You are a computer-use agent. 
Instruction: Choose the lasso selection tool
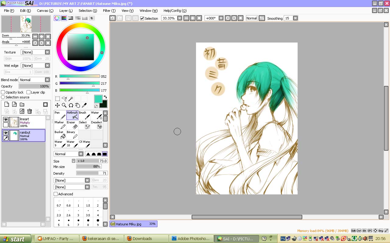64,99
